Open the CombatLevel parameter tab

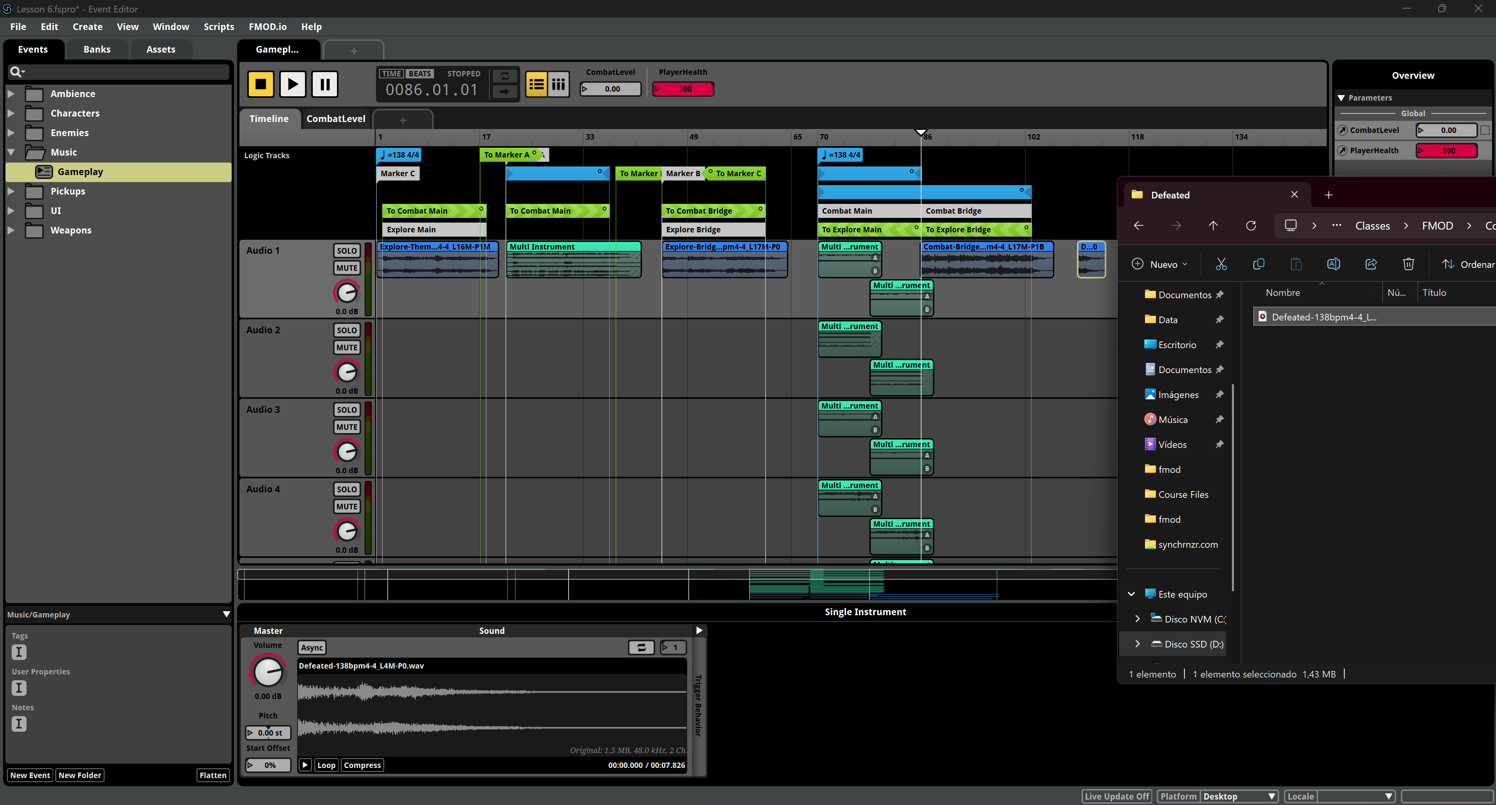click(x=336, y=119)
